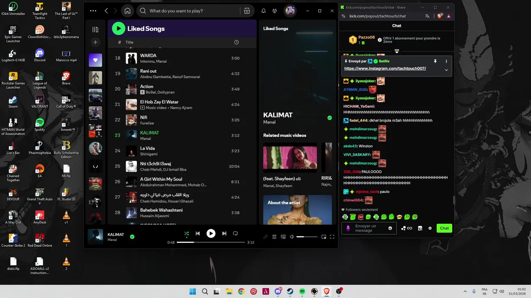Go back in Spotify navigation
Screen dimensions: 531x298
click(106, 11)
